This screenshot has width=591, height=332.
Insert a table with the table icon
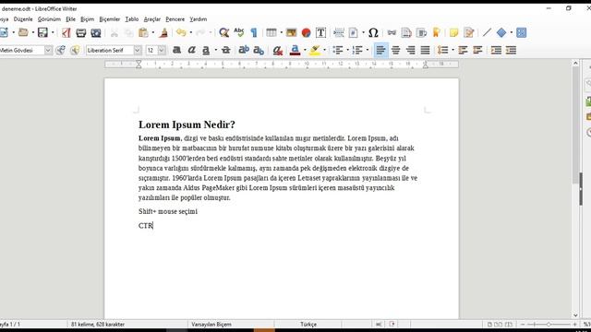[271, 33]
